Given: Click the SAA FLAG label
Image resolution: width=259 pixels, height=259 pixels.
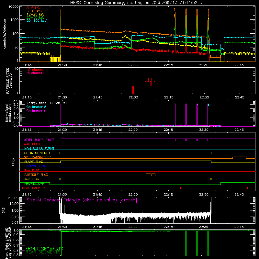Looking at the screenshot, I should pyautogui.click(x=32, y=170).
